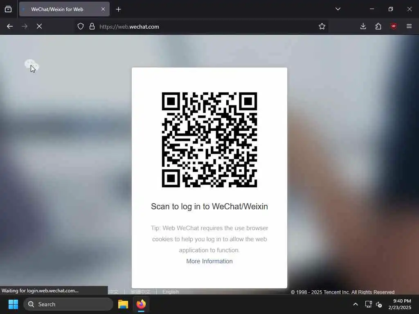Image resolution: width=419 pixels, height=314 pixels.
Task: Open the Extensions puzzle icon
Action: (x=378, y=26)
